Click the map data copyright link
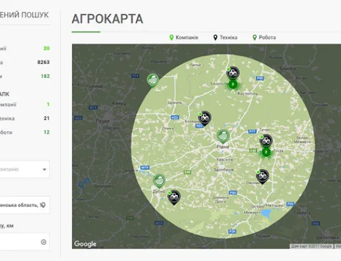This screenshot has height=261, width=341. point(311,246)
